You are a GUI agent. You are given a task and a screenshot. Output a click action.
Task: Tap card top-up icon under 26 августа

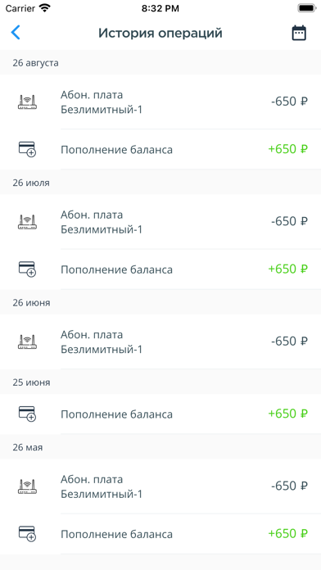[x=28, y=149]
